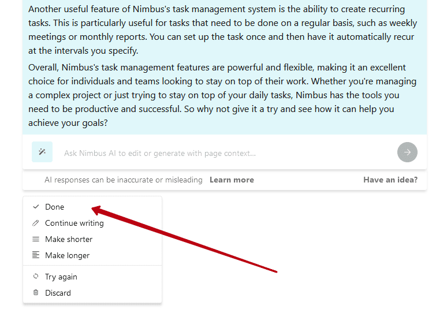The image size is (447, 313).
Task: Click the trash icon beside Discard
Action: click(36, 292)
